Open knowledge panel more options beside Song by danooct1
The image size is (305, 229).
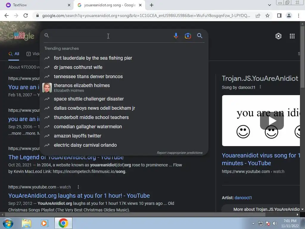coord(260,87)
